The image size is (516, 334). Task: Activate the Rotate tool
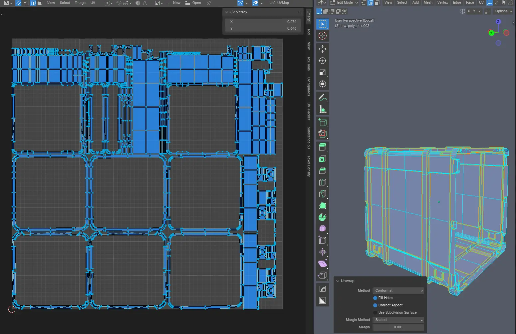[x=322, y=61]
